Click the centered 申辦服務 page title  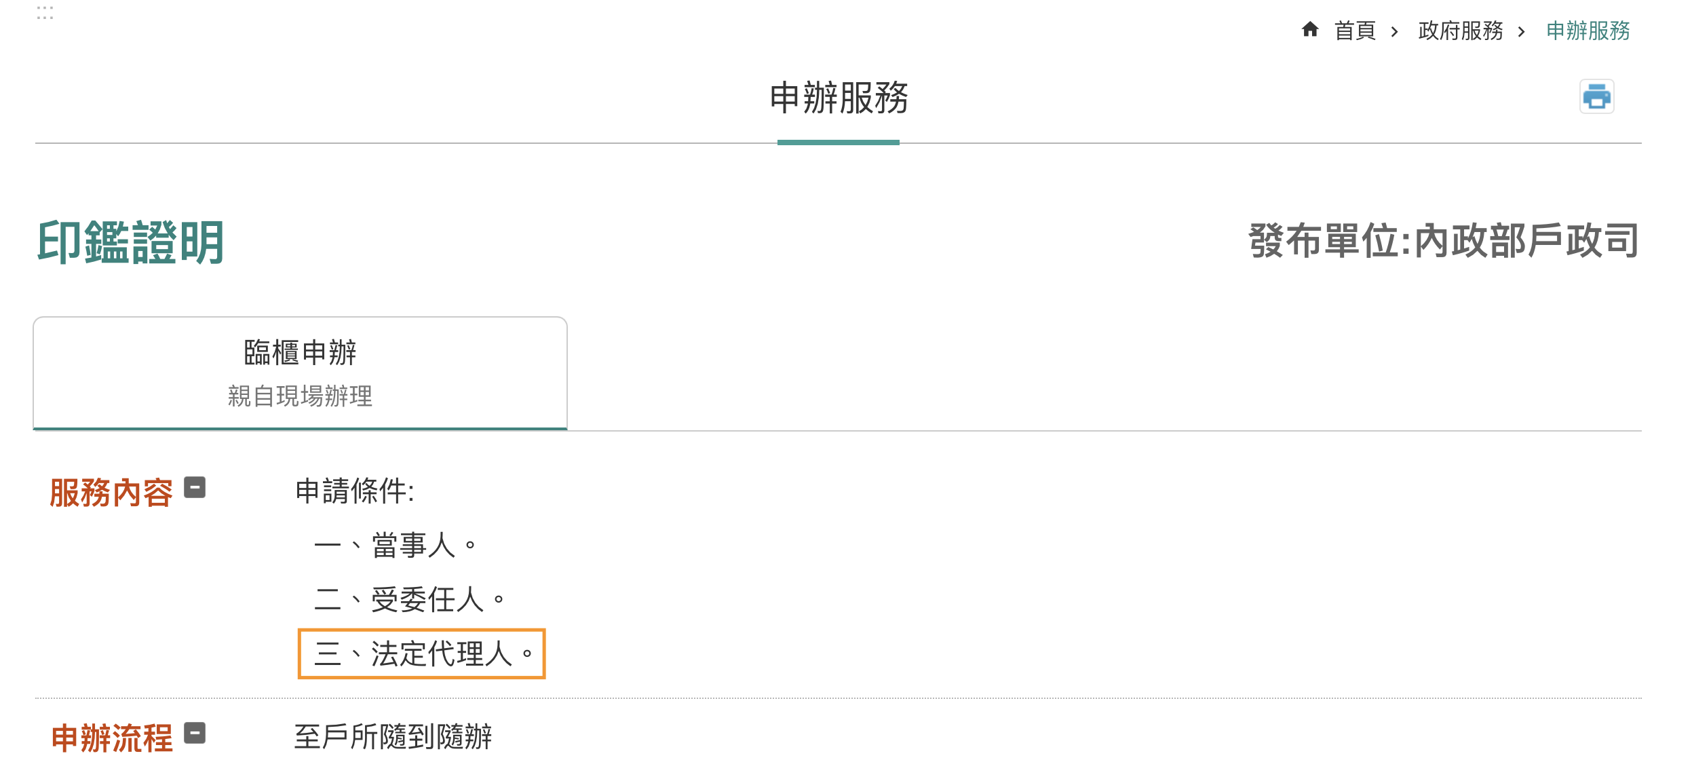(x=839, y=98)
